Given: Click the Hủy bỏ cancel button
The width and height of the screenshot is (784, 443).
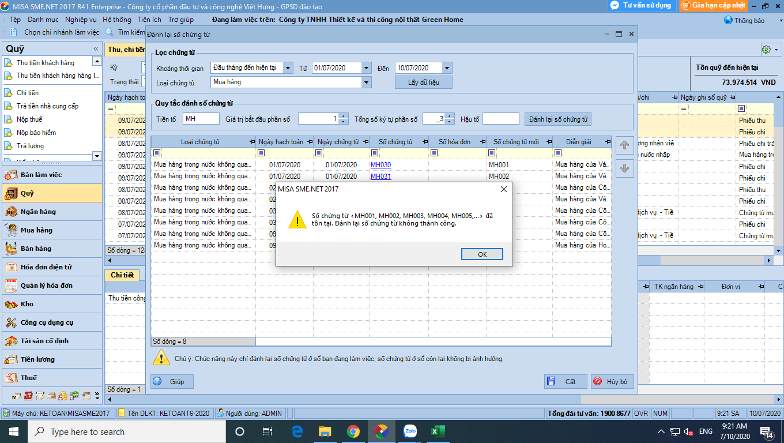Looking at the screenshot, I should pos(612,381).
